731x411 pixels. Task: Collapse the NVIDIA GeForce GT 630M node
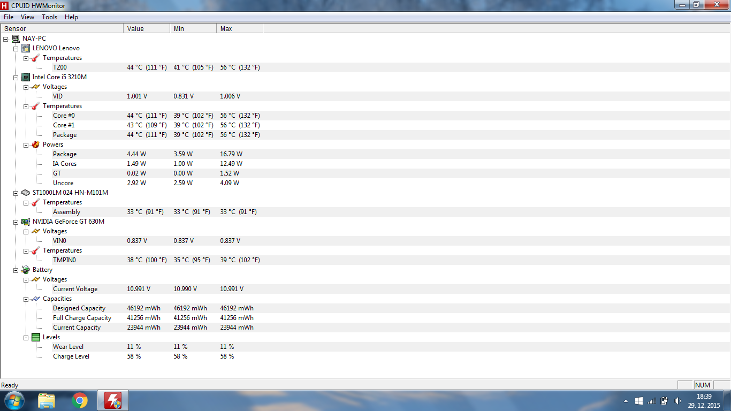[16, 222]
